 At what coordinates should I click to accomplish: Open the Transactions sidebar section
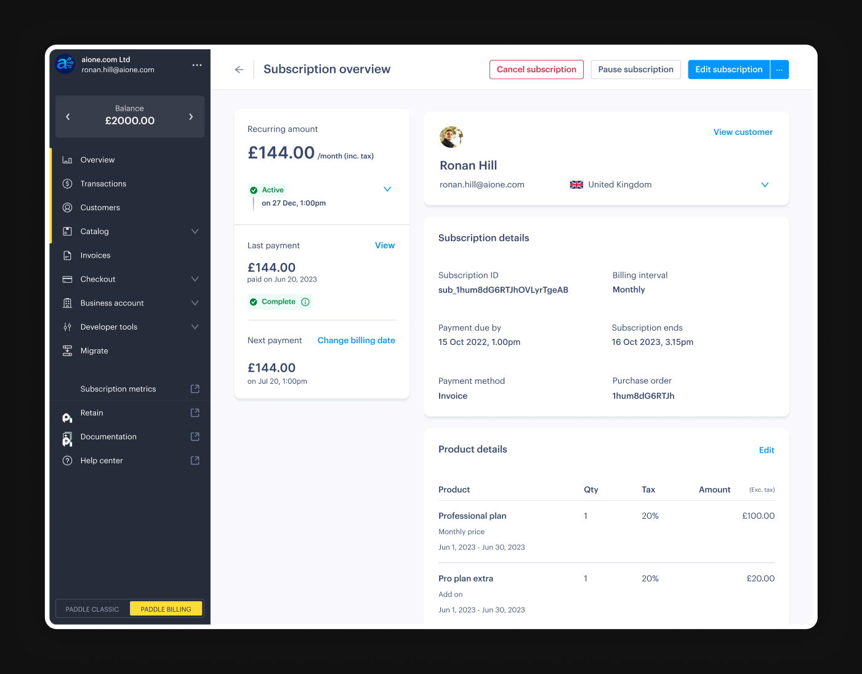[x=103, y=183]
